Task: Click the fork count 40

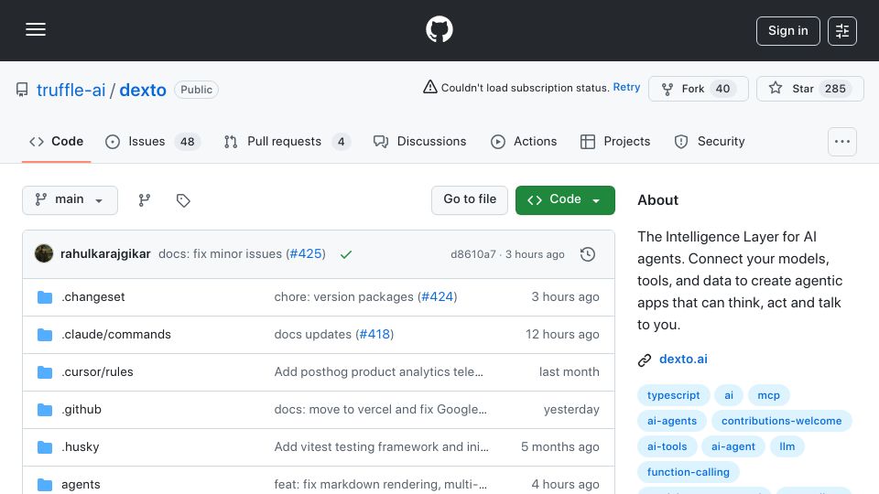Action: [722, 89]
